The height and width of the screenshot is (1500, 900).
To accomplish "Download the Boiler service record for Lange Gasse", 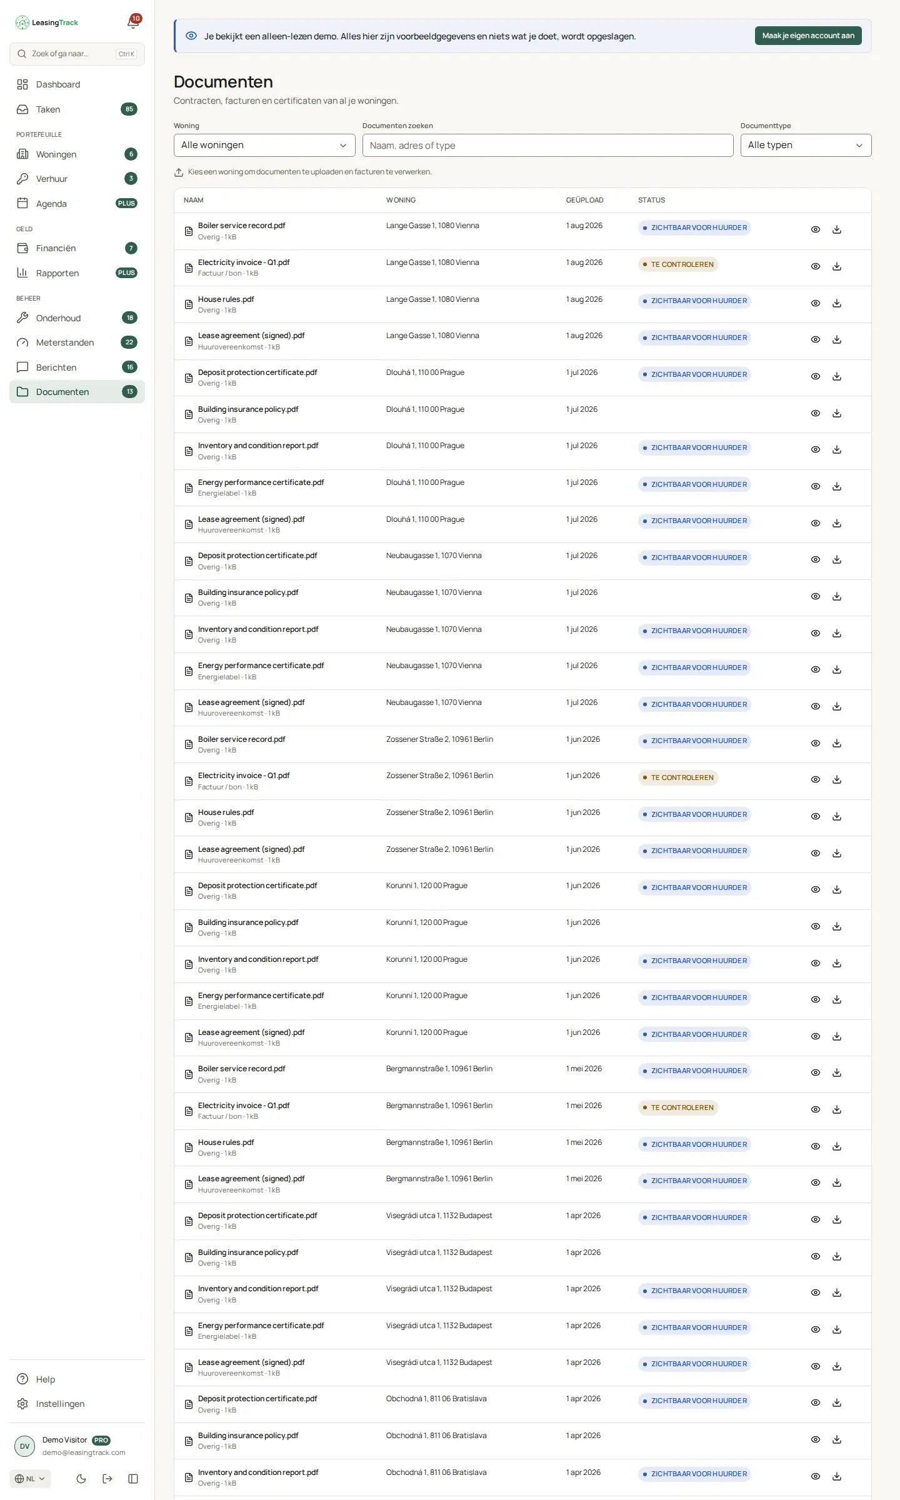I will [x=837, y=229].
